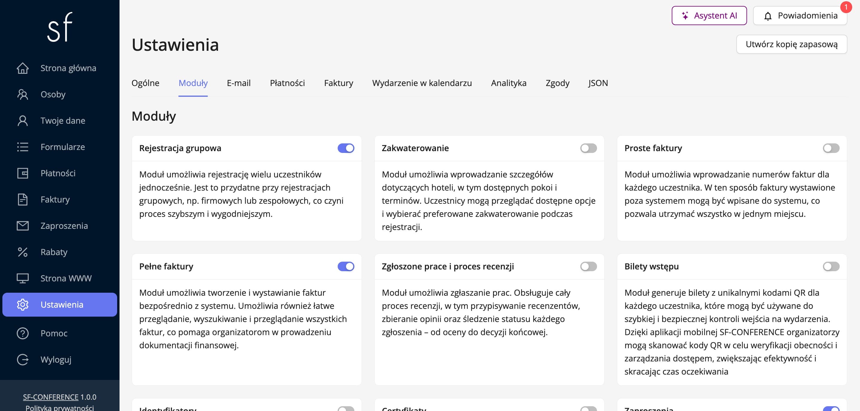Click Utwórz kopię zapasową button
Screen dimensions: 860x411
(x=792, y=44)
